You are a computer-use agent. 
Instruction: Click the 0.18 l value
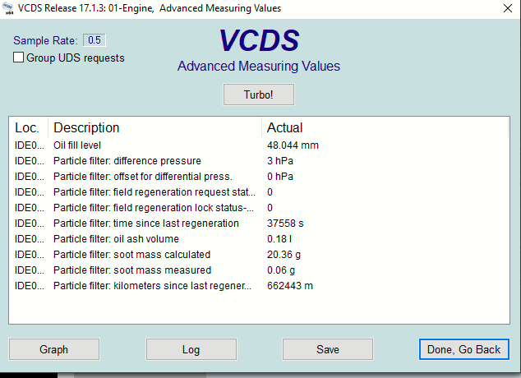(x=279, y=239)
